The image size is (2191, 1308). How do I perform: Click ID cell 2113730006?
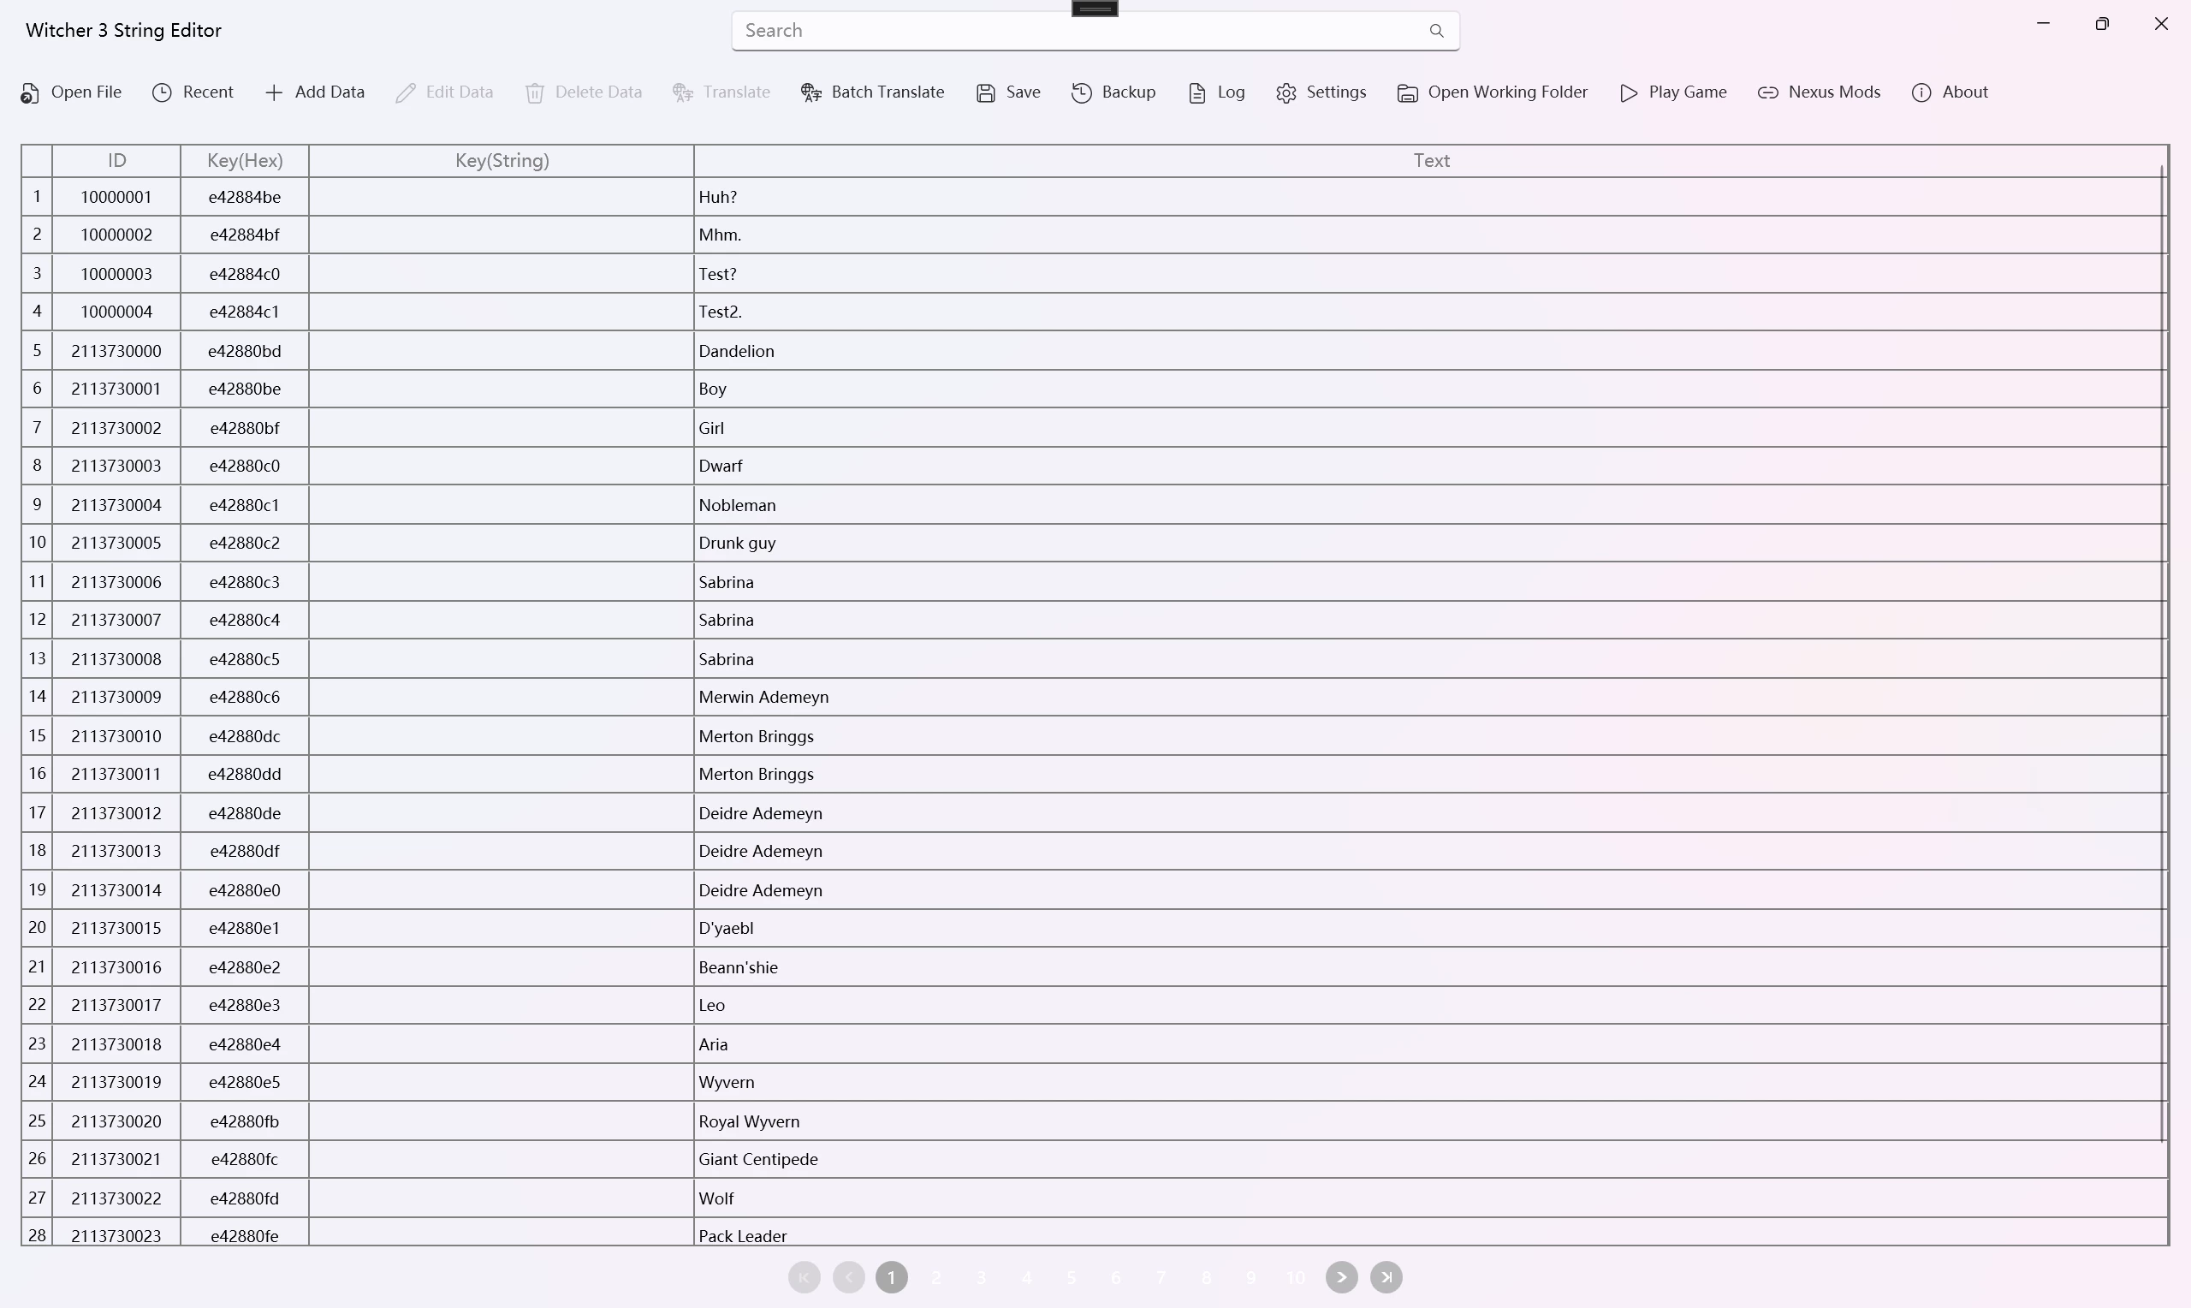pos(116,582)
